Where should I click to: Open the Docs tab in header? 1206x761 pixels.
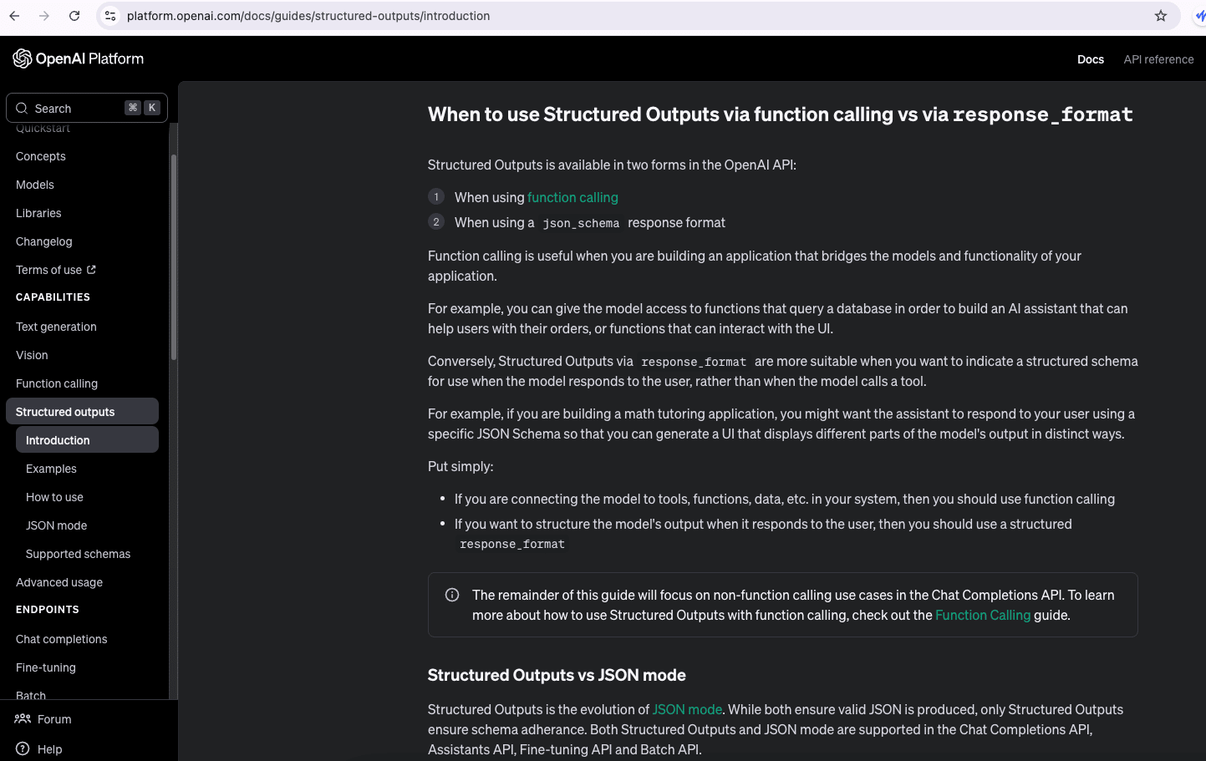click(1091, 59)
